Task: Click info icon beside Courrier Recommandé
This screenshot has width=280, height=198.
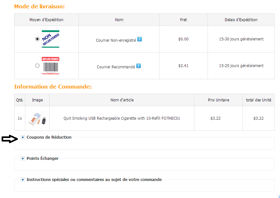Action: (x=139, y=66)
